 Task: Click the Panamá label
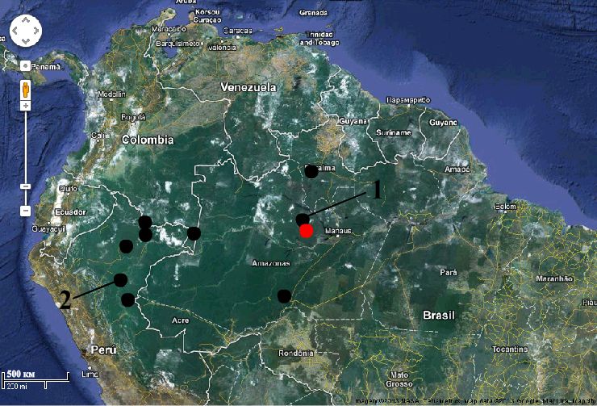pos(46,67)
